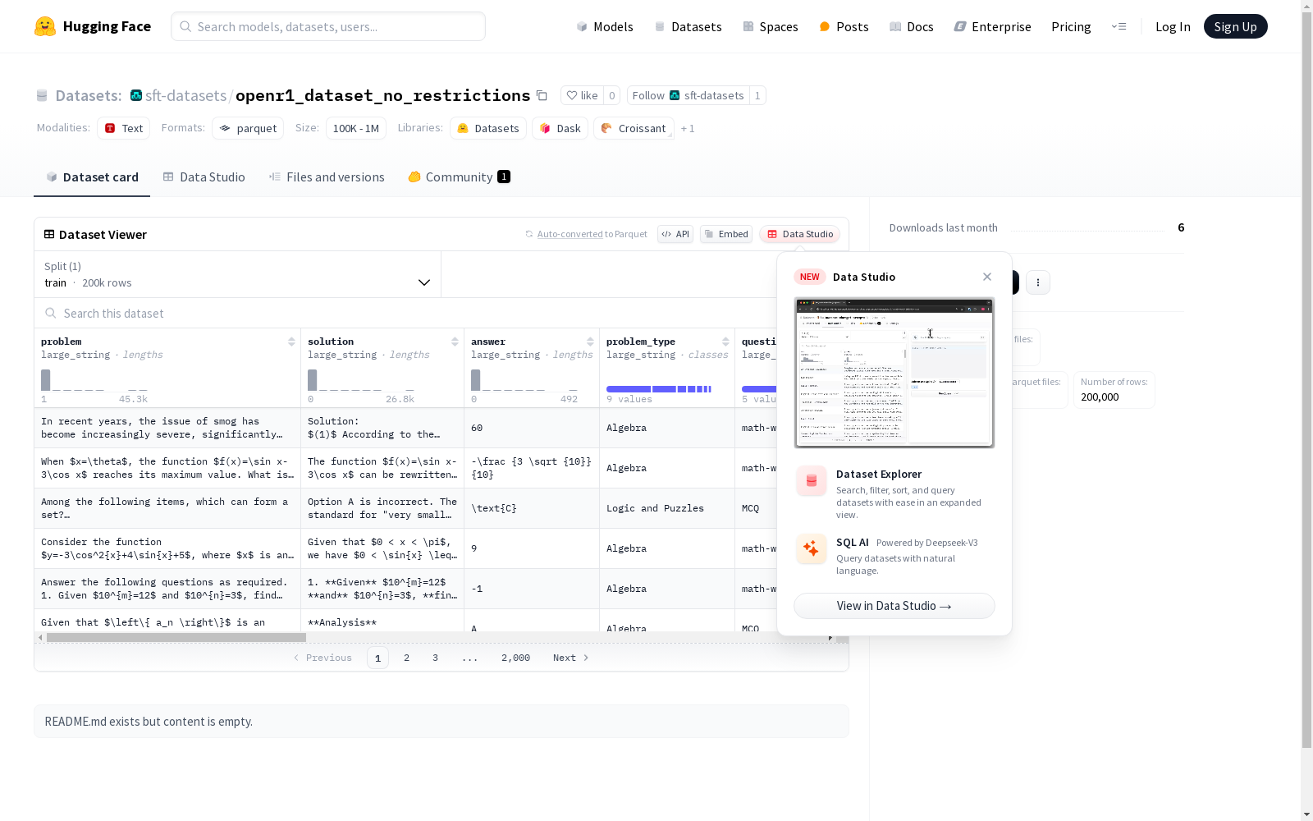The height and width of the screenshot is (821, 1313).
Task: Go to Posts
Action: tap(844, 26)
